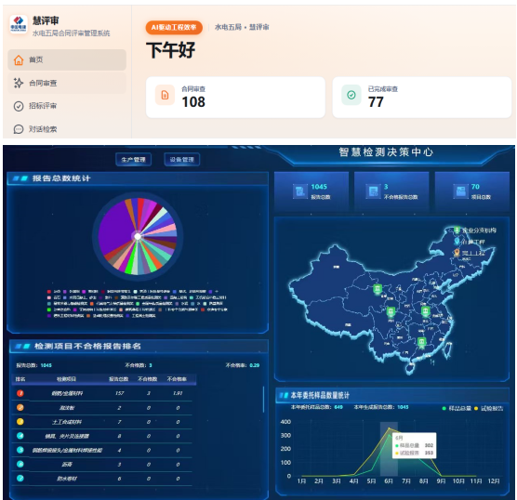Toggle the 样品总量 green legend series

[x=457, y=408]
